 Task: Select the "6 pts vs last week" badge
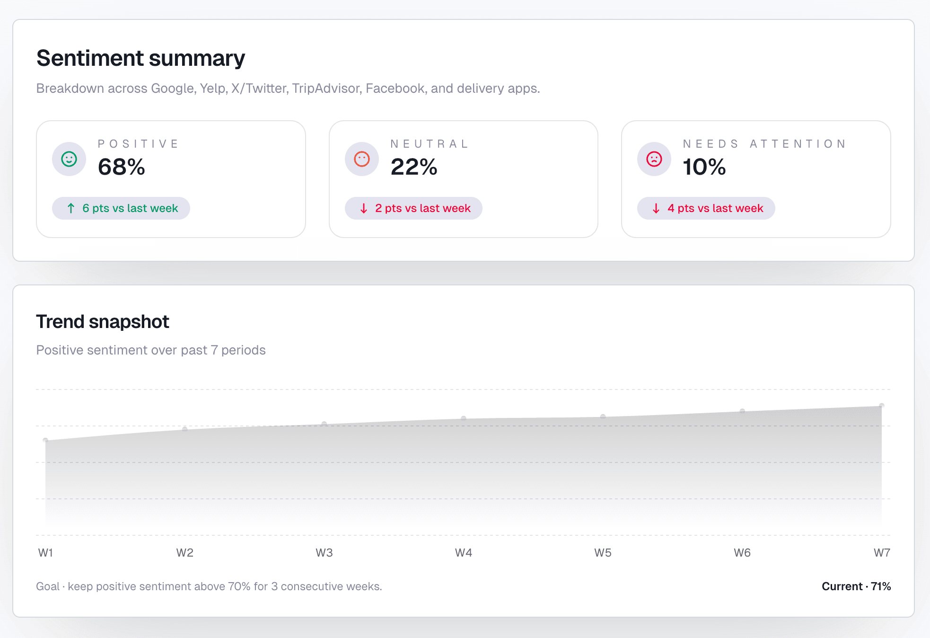click(x=121, y=208)
